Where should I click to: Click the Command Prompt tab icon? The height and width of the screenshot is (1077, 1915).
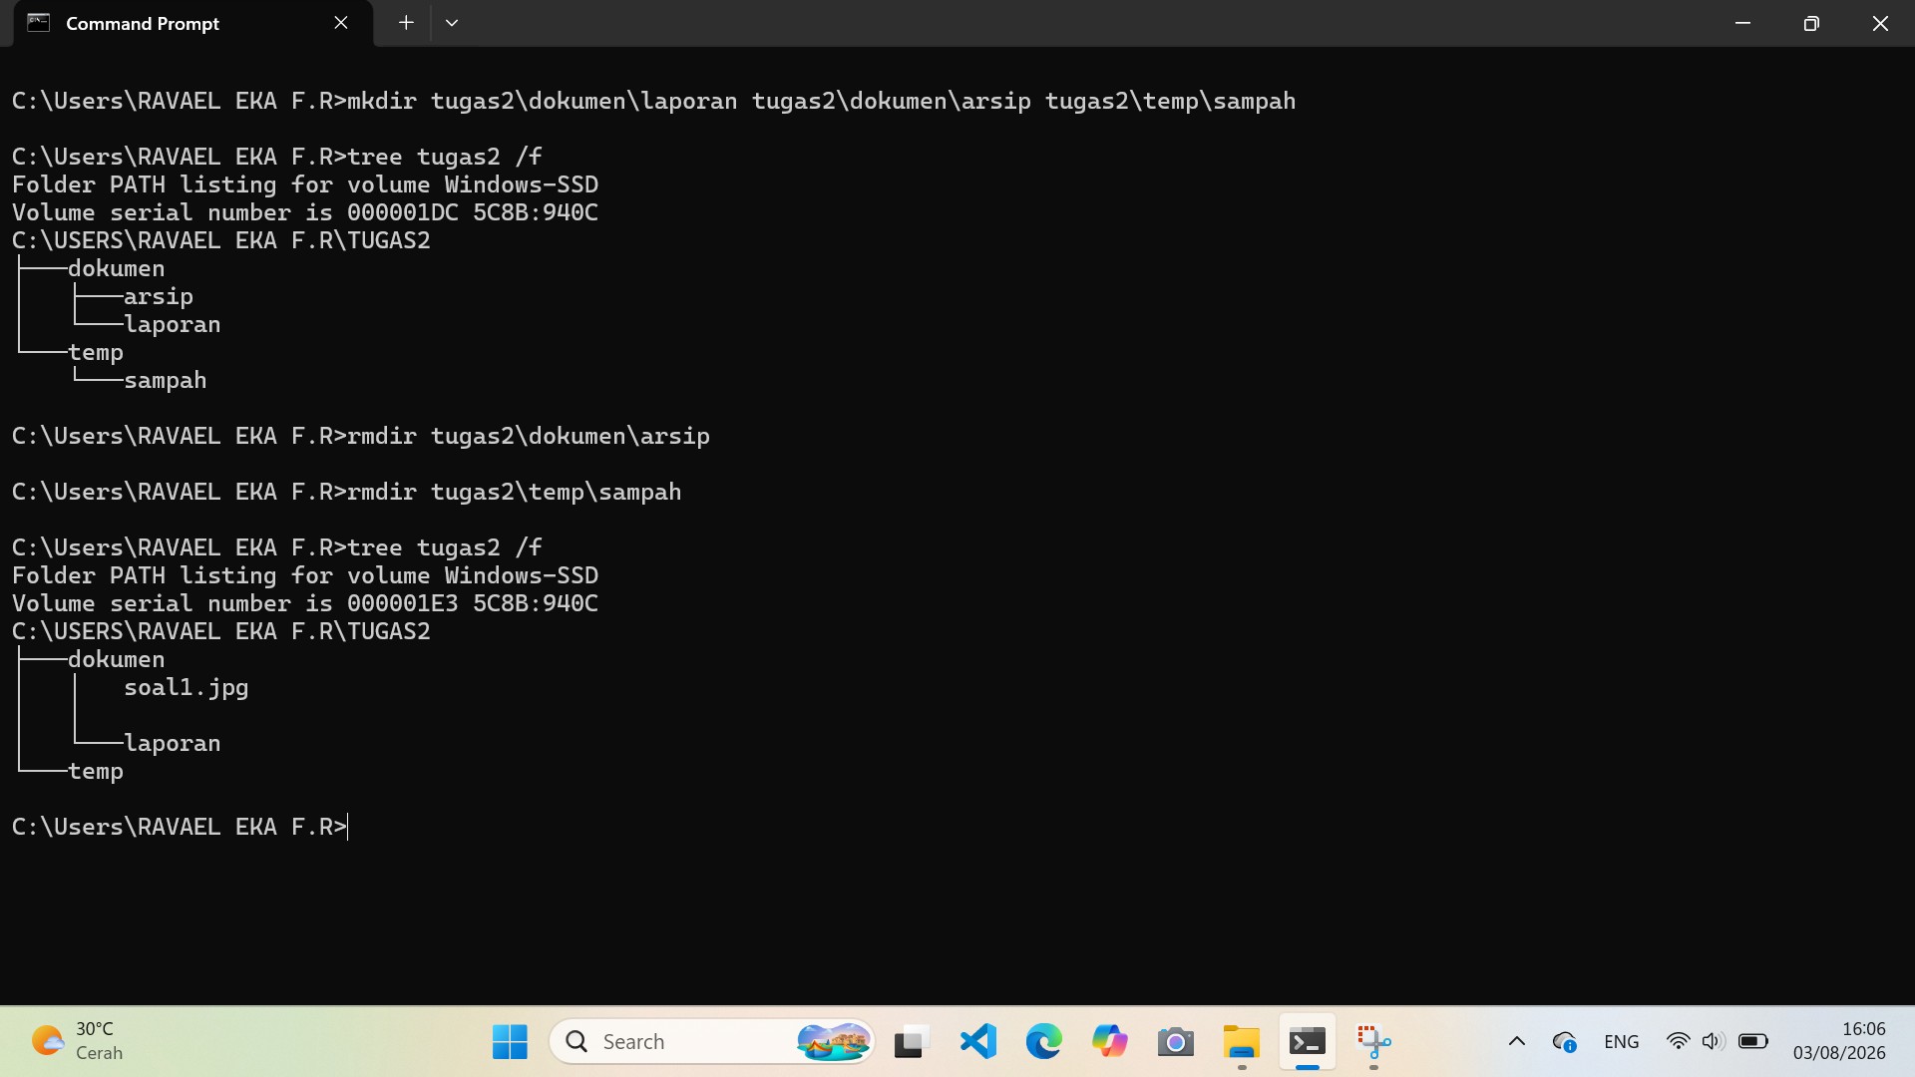click(38, 23)
